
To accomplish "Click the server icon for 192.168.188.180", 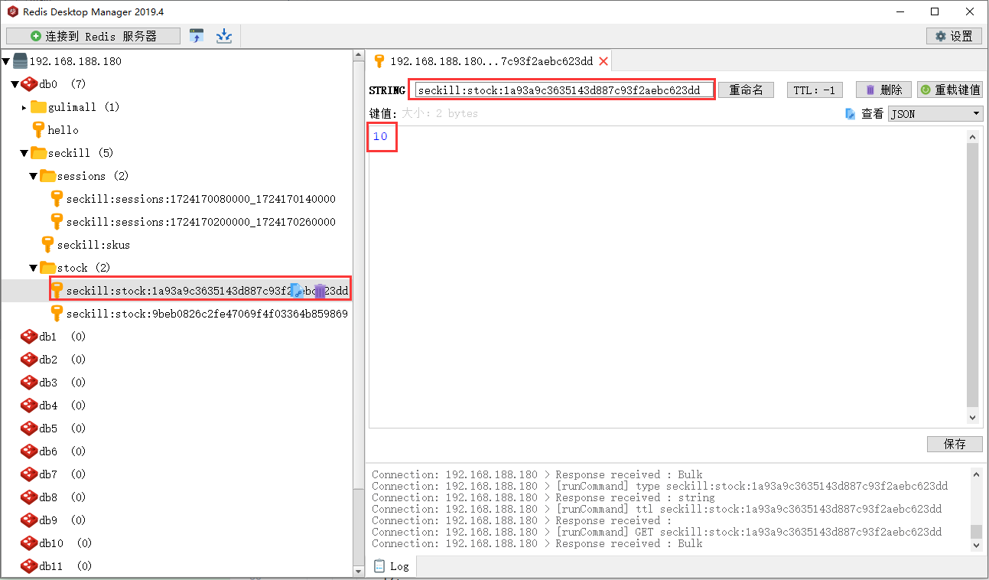I will pyautogui.click(x=20, y=61).
